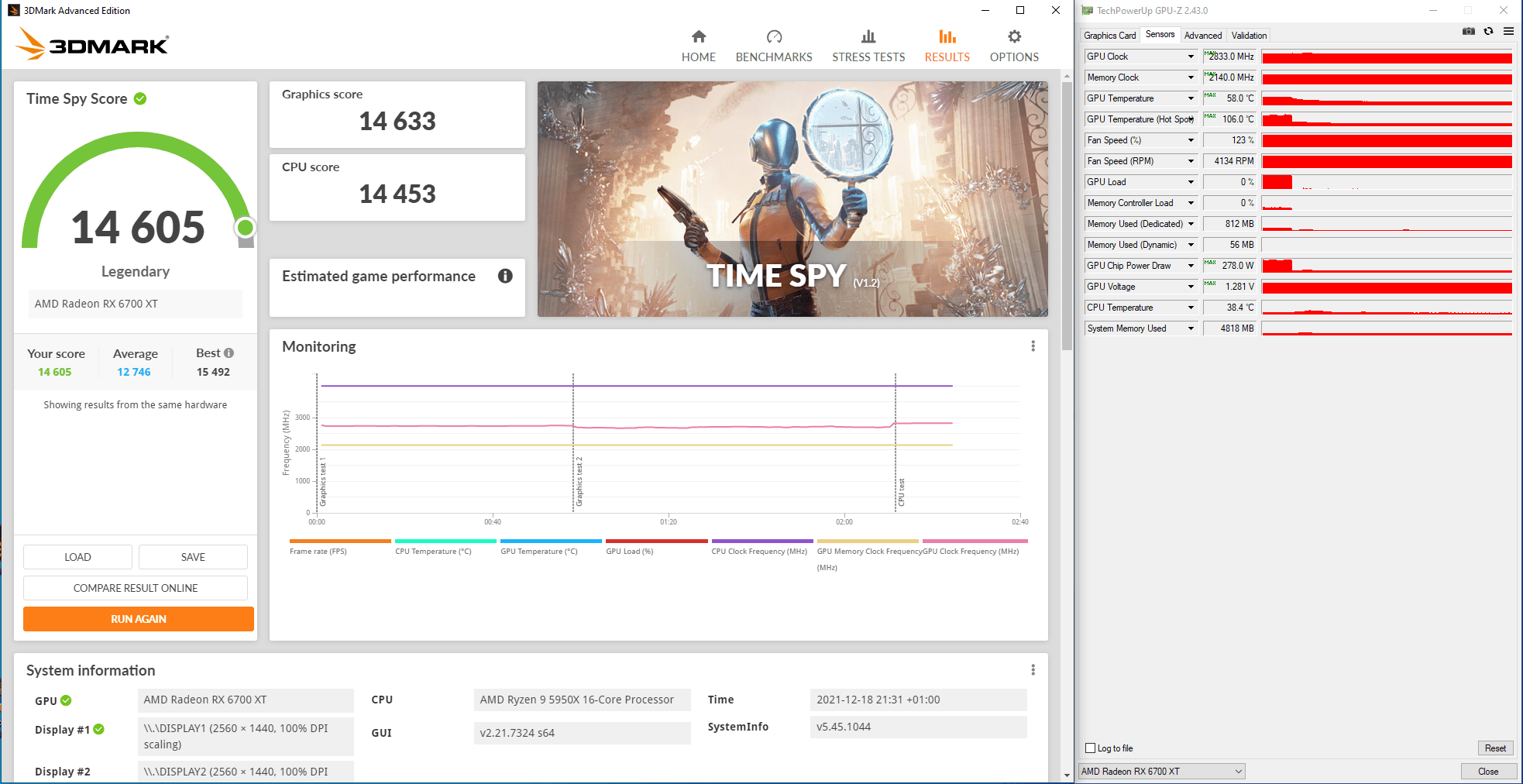Expand the GPU Load sensor dropdown
The height and width of the screenshot is (784, 1523).
1191,182
